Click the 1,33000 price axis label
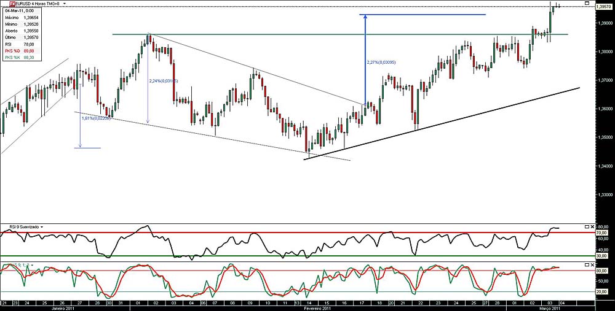Screen dimensions: 615x311 tap(605, 195)
